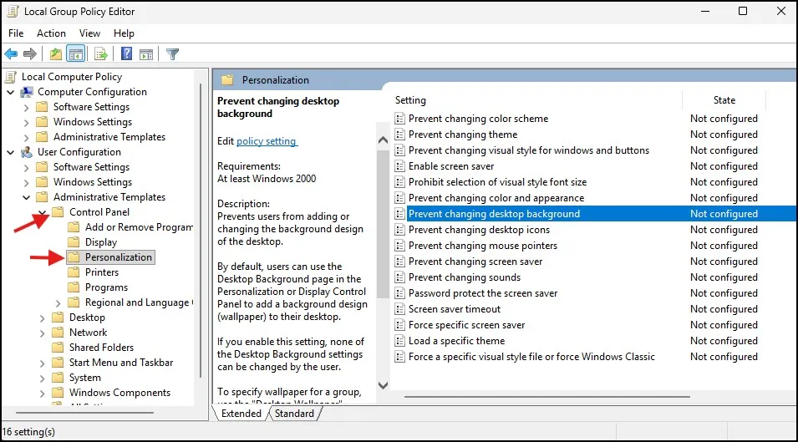Image resolution: width=798 pixels, height=442 pixels.
Task: Click description pane scroll down arrow
Action: [384, 385]
